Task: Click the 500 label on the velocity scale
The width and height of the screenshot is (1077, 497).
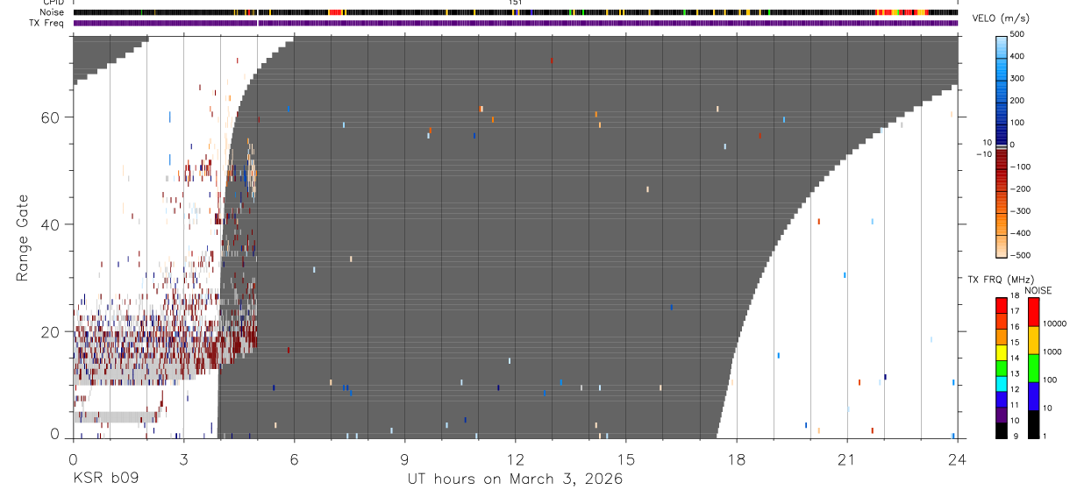Action: (x=1019, y=34)
